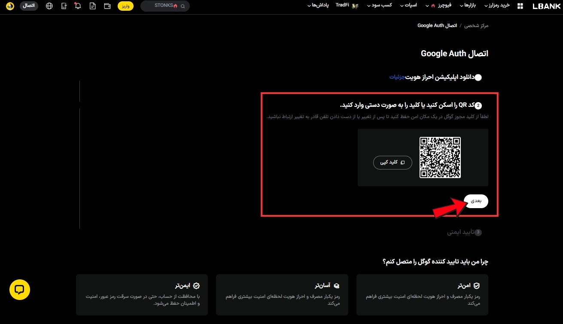Viewport: 563px width, 324px height.
Task: Click the امن‌تر card
Action: (x=422, y=295)
